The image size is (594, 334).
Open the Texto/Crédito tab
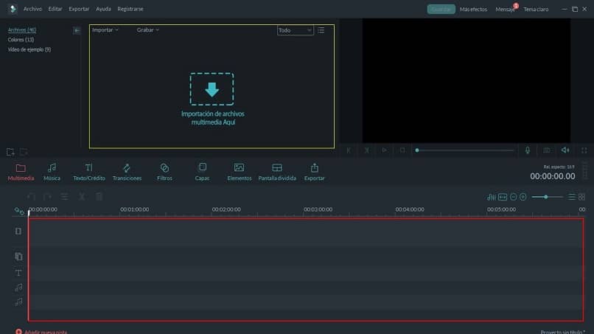click(89, 172)
